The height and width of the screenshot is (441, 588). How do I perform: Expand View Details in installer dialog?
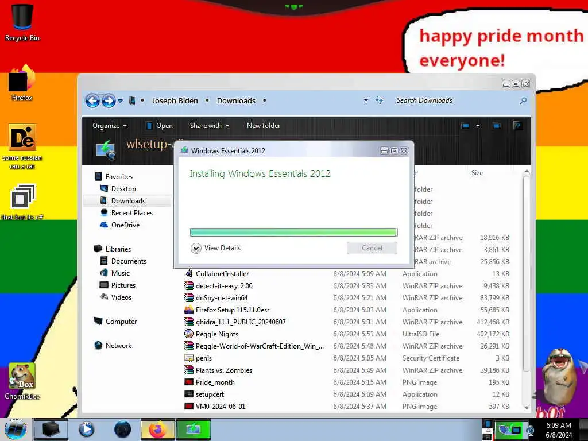pos(216,248)
